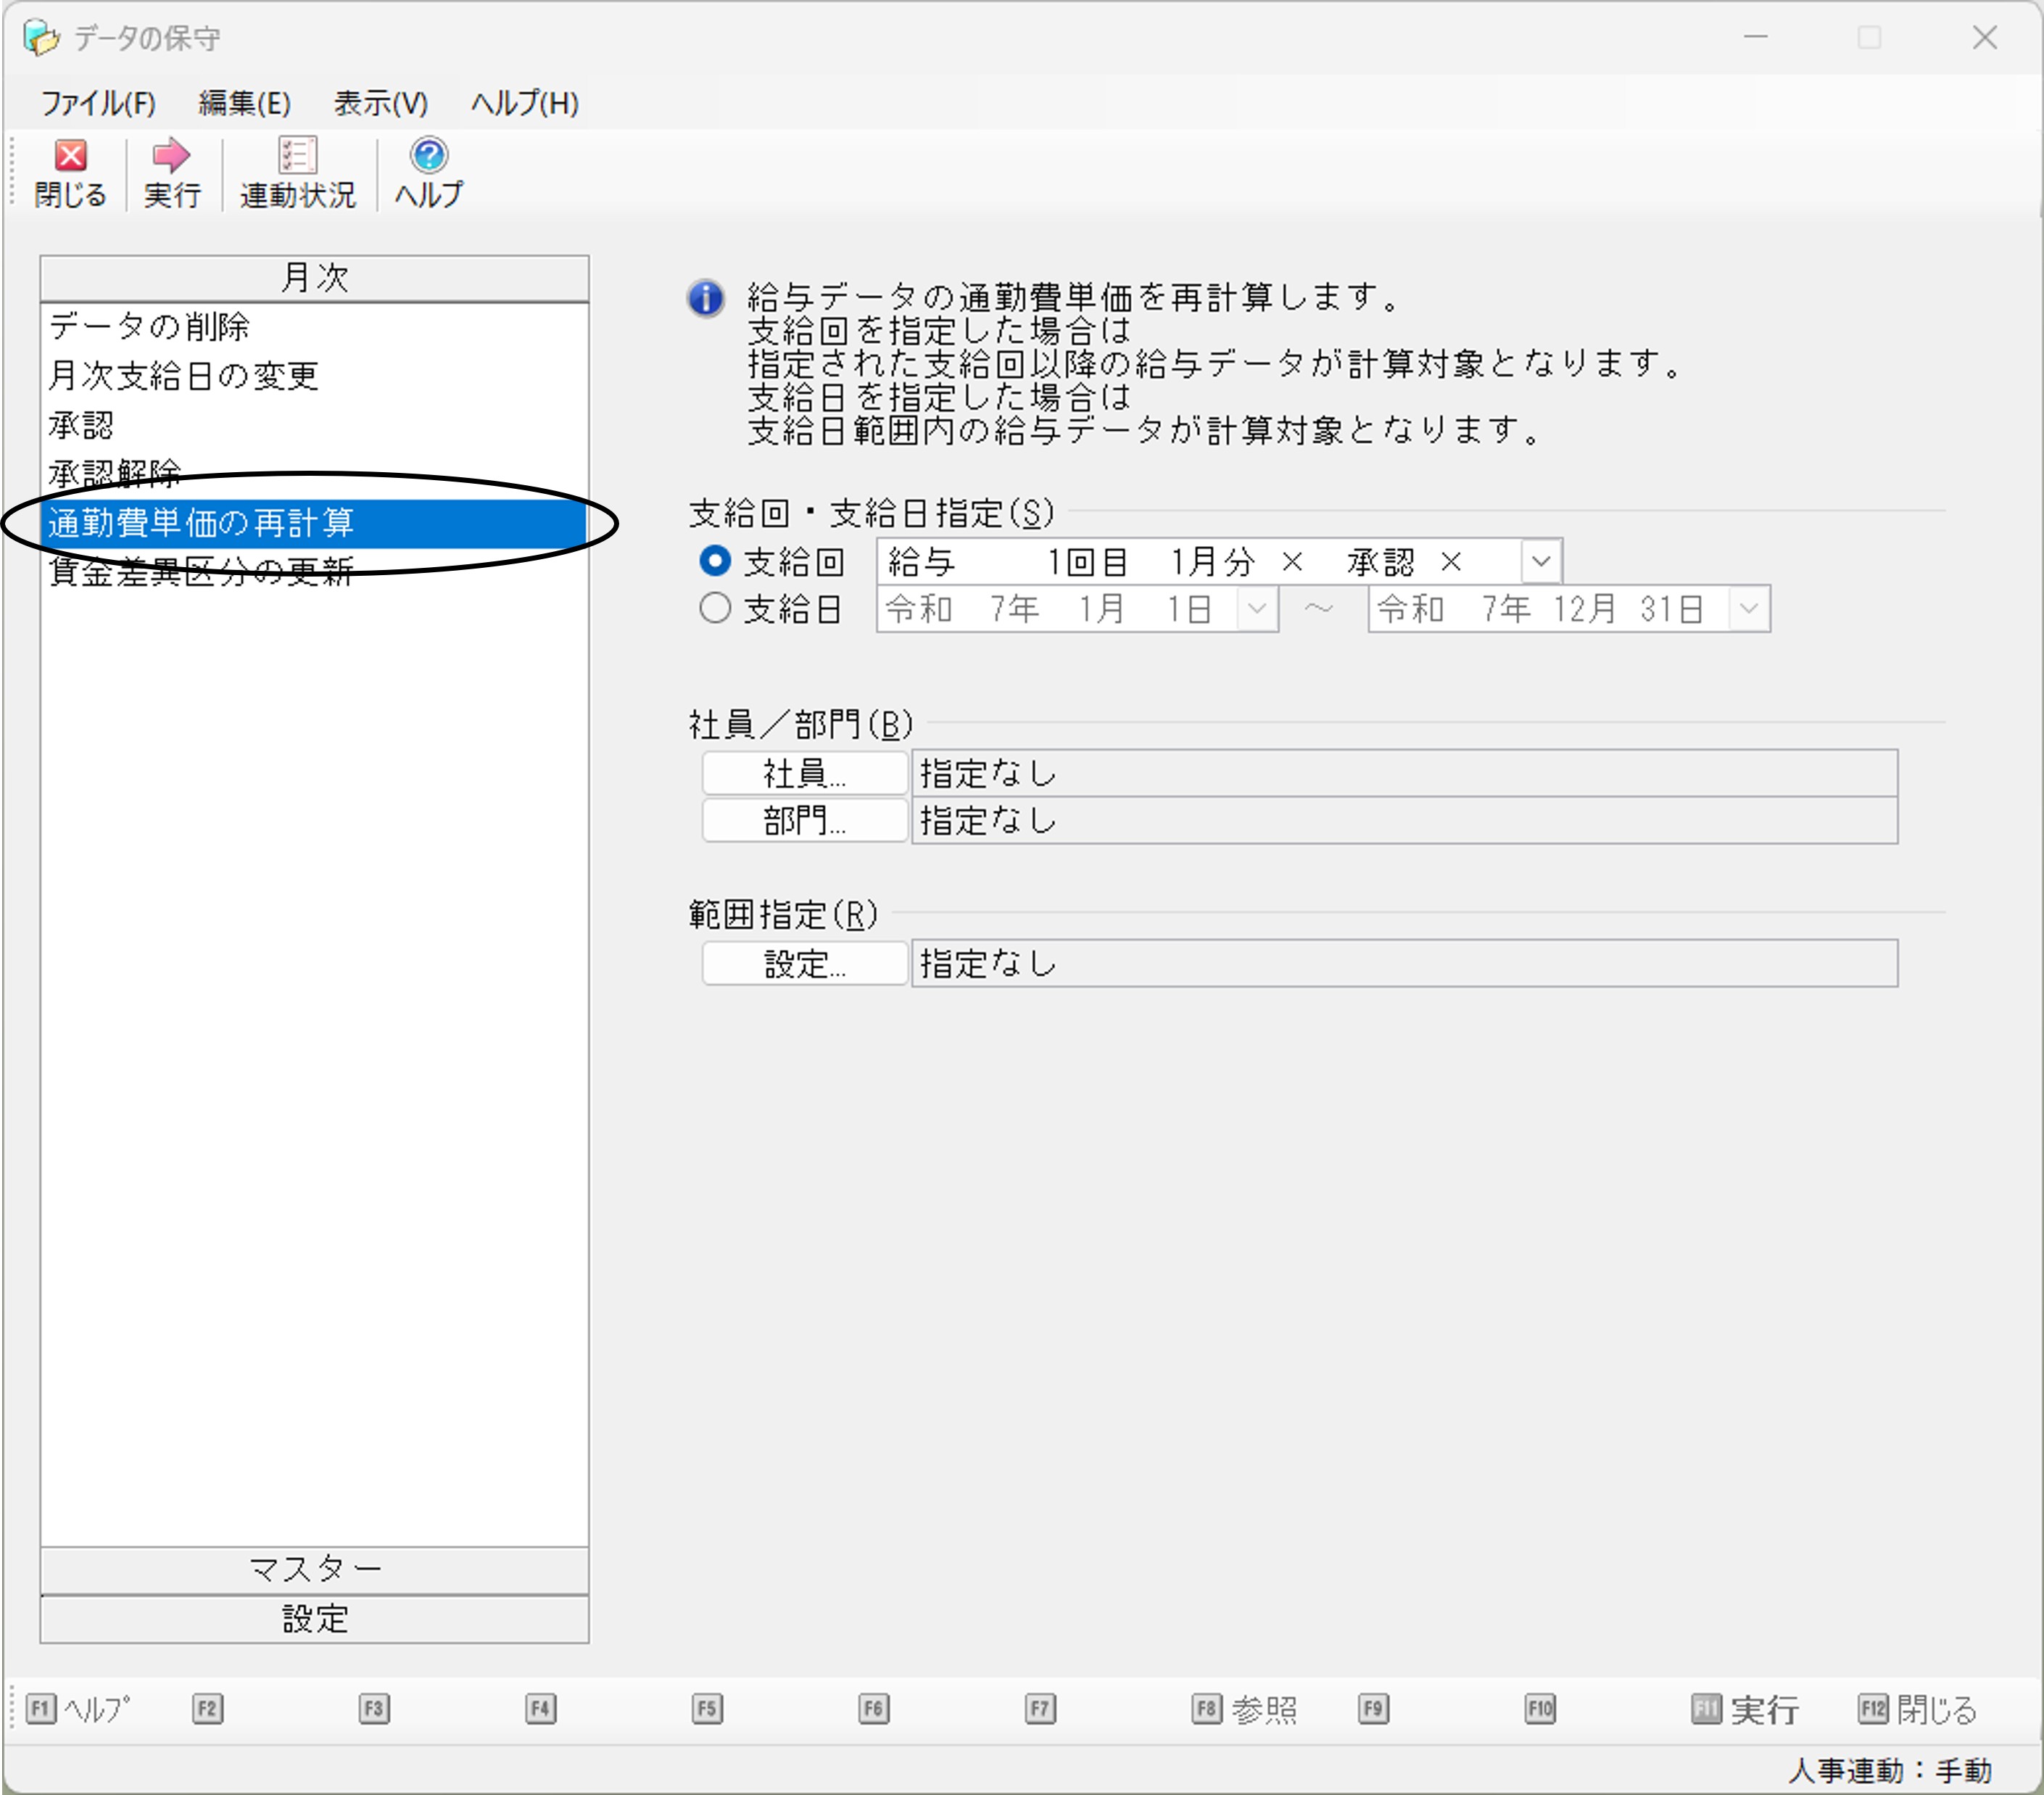Image resolution: width=2044 pixels, height=1795 pixels.
Task: Click the 部門... button
Action: 805,820
